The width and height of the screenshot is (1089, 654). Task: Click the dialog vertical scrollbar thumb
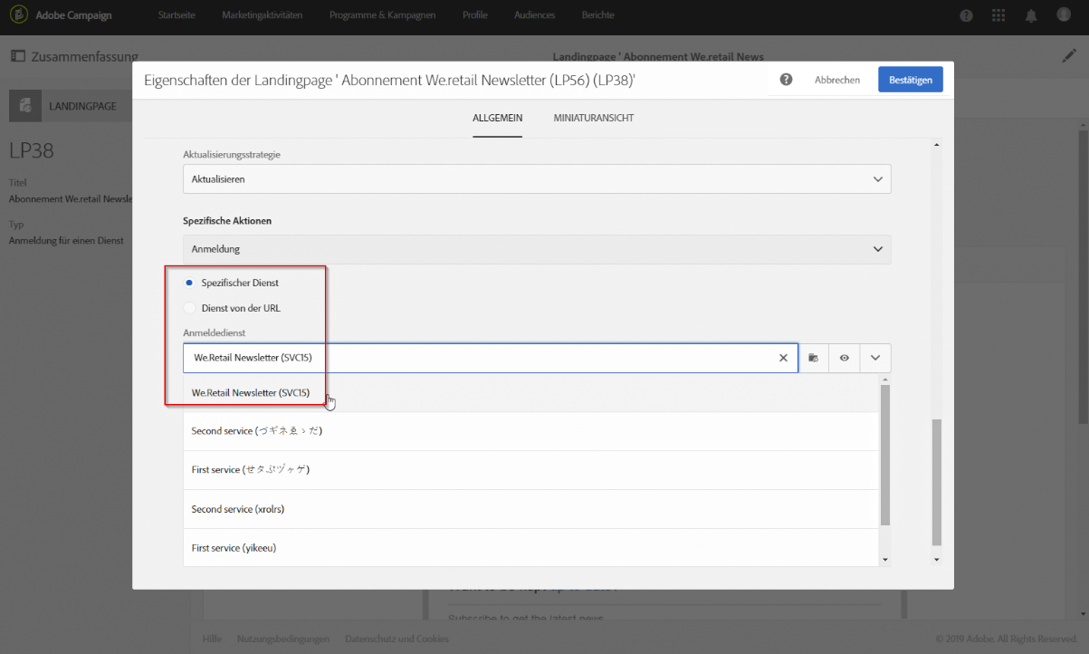point(937,482)
